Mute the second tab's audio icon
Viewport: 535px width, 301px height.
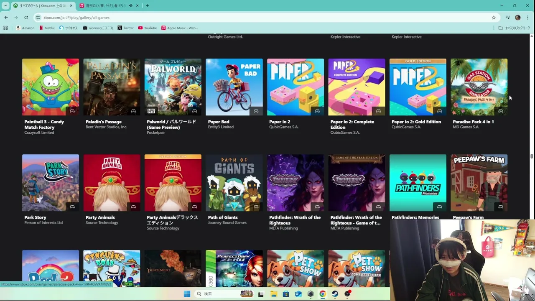pyautogui.click(x=130, y=5)
